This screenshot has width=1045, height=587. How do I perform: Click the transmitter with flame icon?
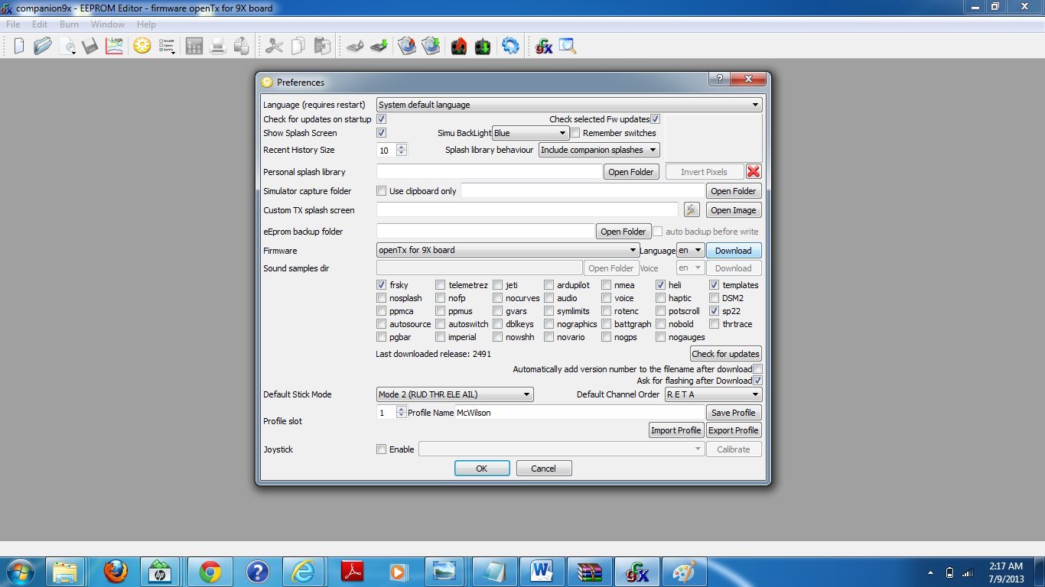pos(459,46)
